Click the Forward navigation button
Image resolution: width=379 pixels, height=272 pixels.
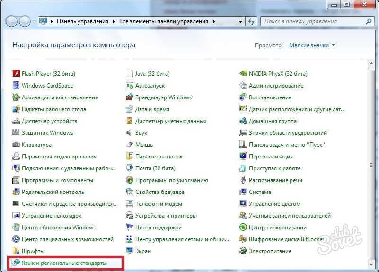(25, 21)
